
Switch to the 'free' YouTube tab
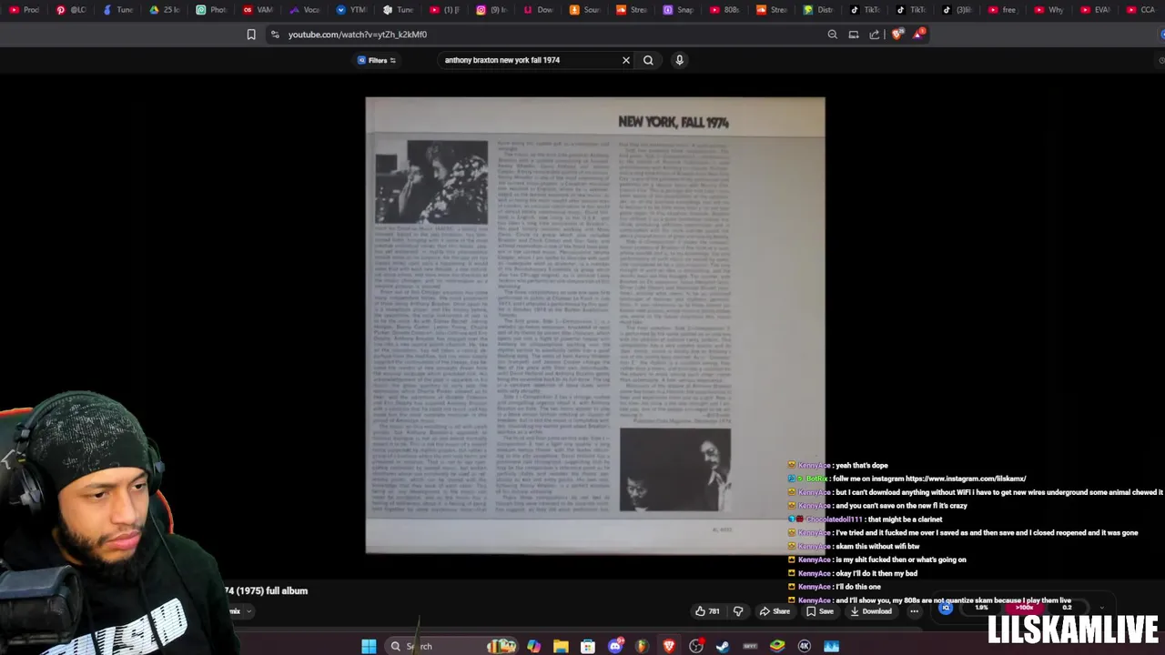(1003, 10)
